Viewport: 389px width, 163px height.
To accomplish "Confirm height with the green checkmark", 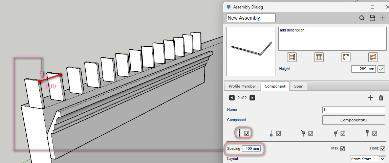I will (x=382, y=69).
